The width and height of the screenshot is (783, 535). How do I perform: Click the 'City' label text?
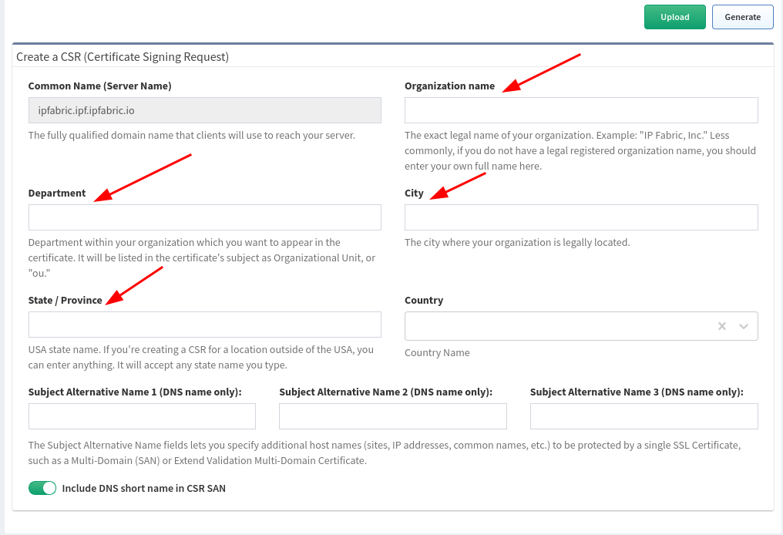[x=414, y=193]
